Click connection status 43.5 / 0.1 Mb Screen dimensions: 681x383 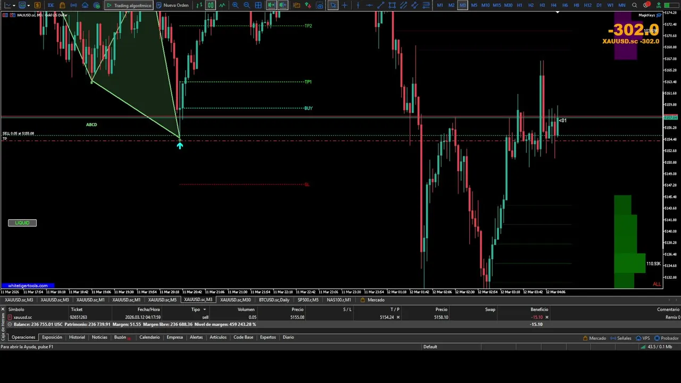coord(657,347)
